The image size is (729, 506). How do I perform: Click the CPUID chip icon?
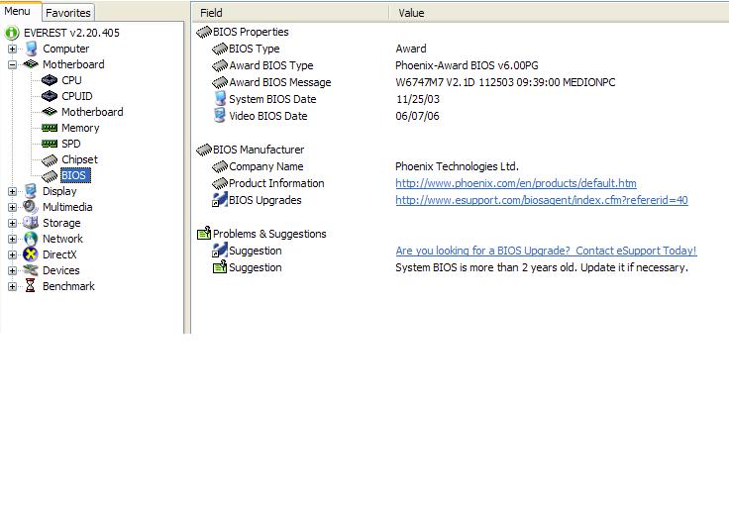pyautogui.click(x=50, y=96)
